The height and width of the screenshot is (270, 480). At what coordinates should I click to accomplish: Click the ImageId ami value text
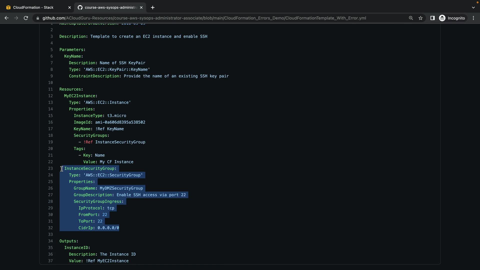120,122
